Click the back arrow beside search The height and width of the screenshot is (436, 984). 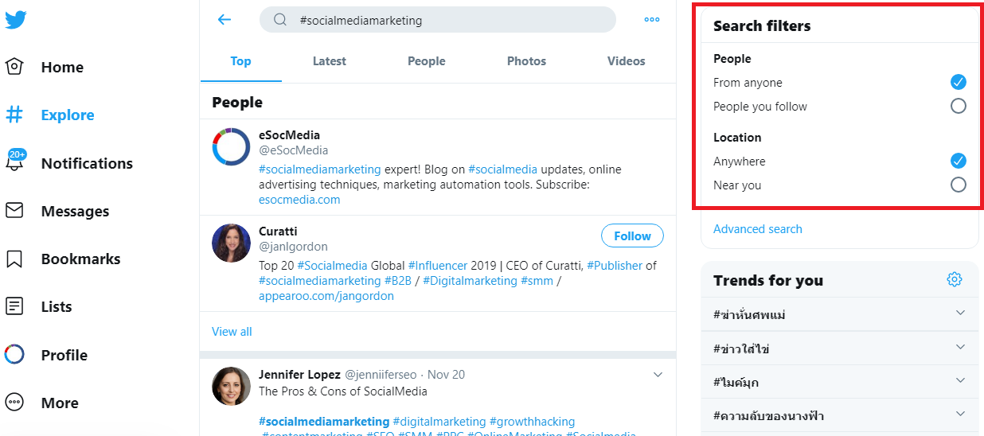tap(225, 20)
